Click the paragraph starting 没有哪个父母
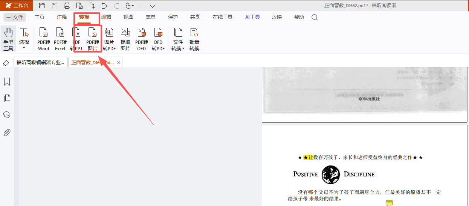469x206 pixels. point(364,195)
